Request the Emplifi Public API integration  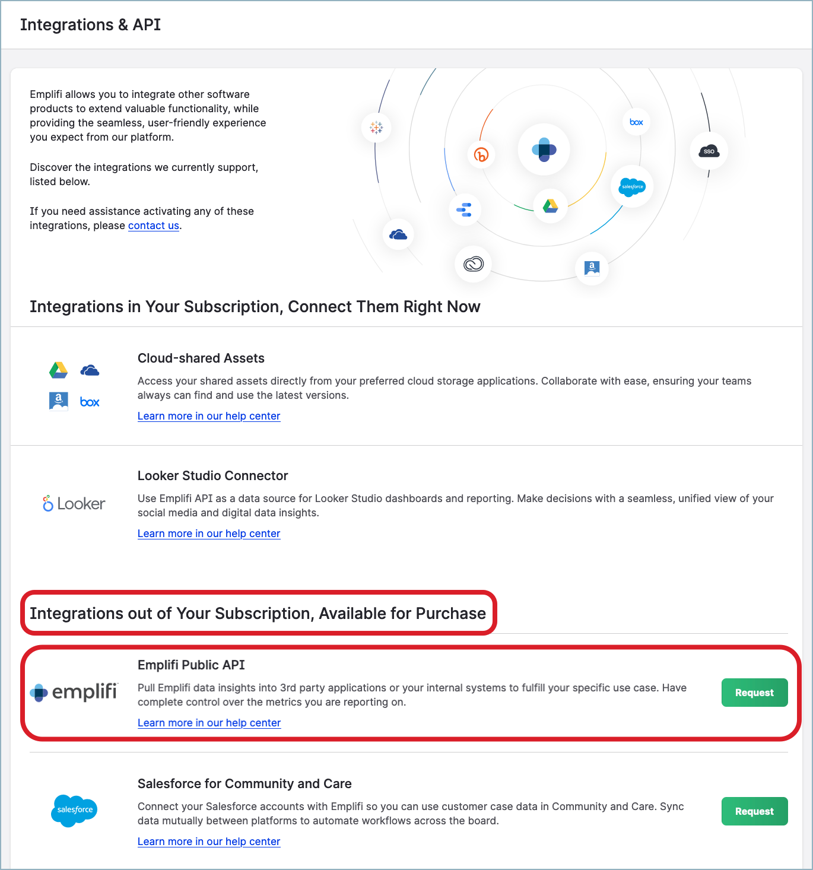(754, 693)
